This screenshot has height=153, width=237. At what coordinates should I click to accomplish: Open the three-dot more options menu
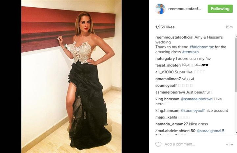[229, 144]
